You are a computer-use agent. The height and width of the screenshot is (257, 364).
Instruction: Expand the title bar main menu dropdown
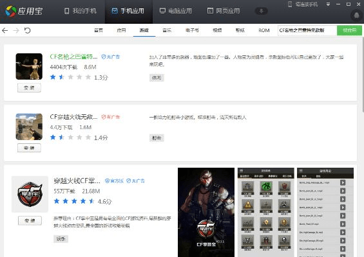(x=328, y=4)
